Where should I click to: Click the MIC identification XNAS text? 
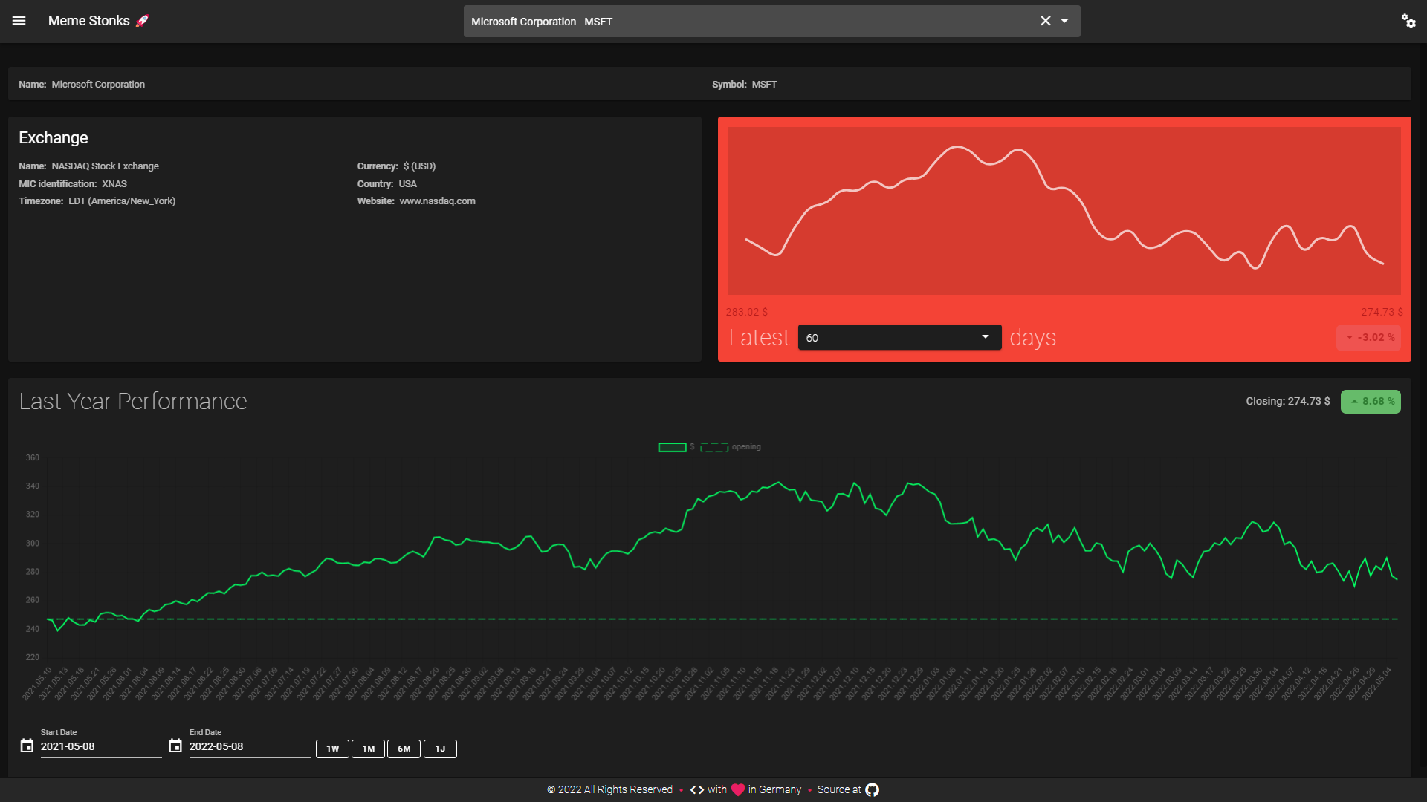pyautogui.click(x=73, y=184)
